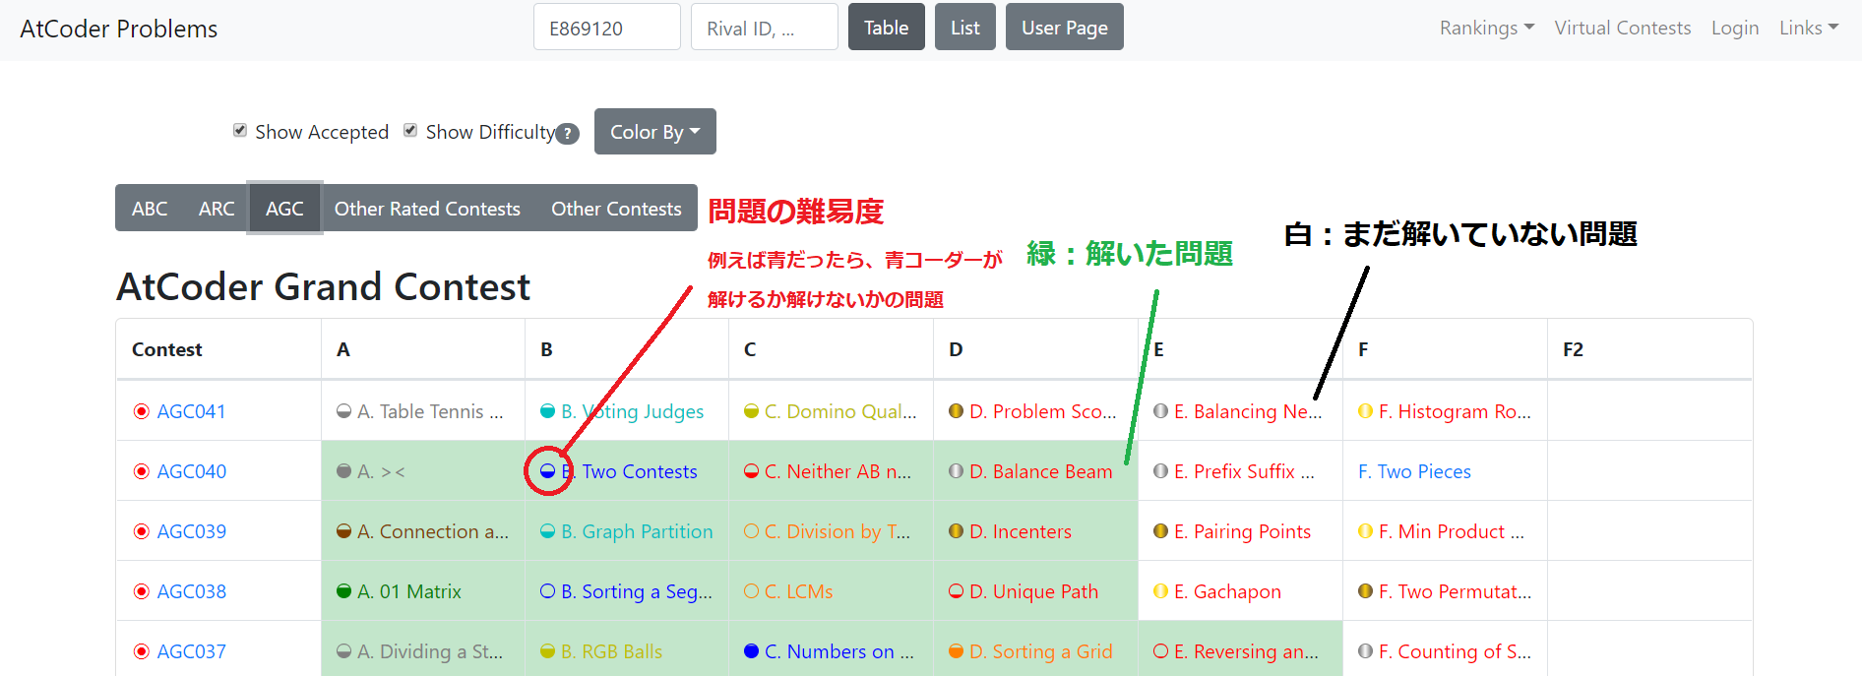Click blue difficulty circle beside B. Sorting a Seg
The image size is (1862, 676).
pos(548,591)
